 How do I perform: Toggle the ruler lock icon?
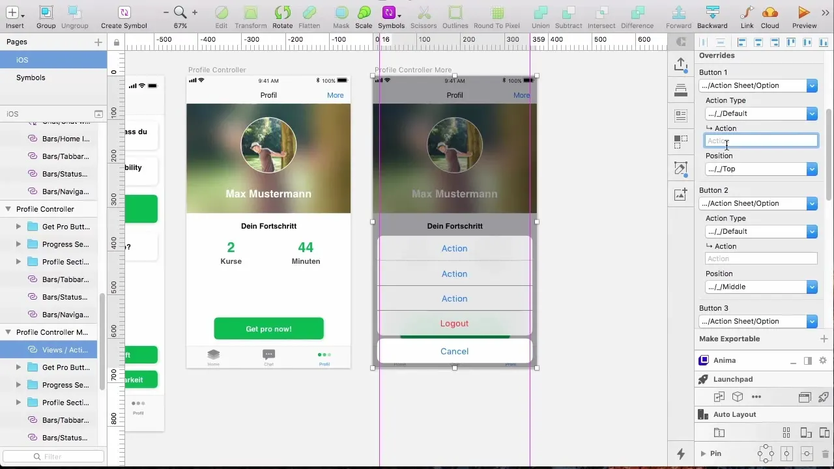pos(116,42)
